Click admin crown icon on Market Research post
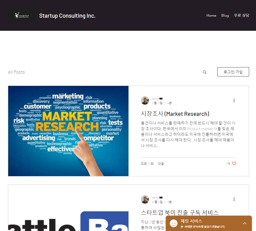The image size is (256, 231). [x=161, y=98]
